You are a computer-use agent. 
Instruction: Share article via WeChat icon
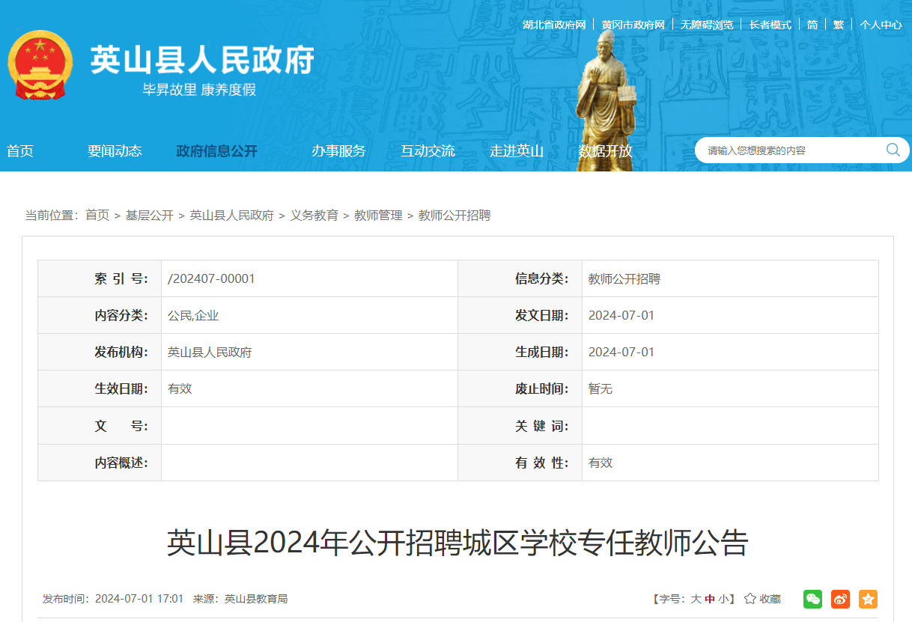click(812, 599)
